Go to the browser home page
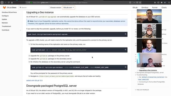This screenshot has height=96, width=171. (x=12, y=2)
